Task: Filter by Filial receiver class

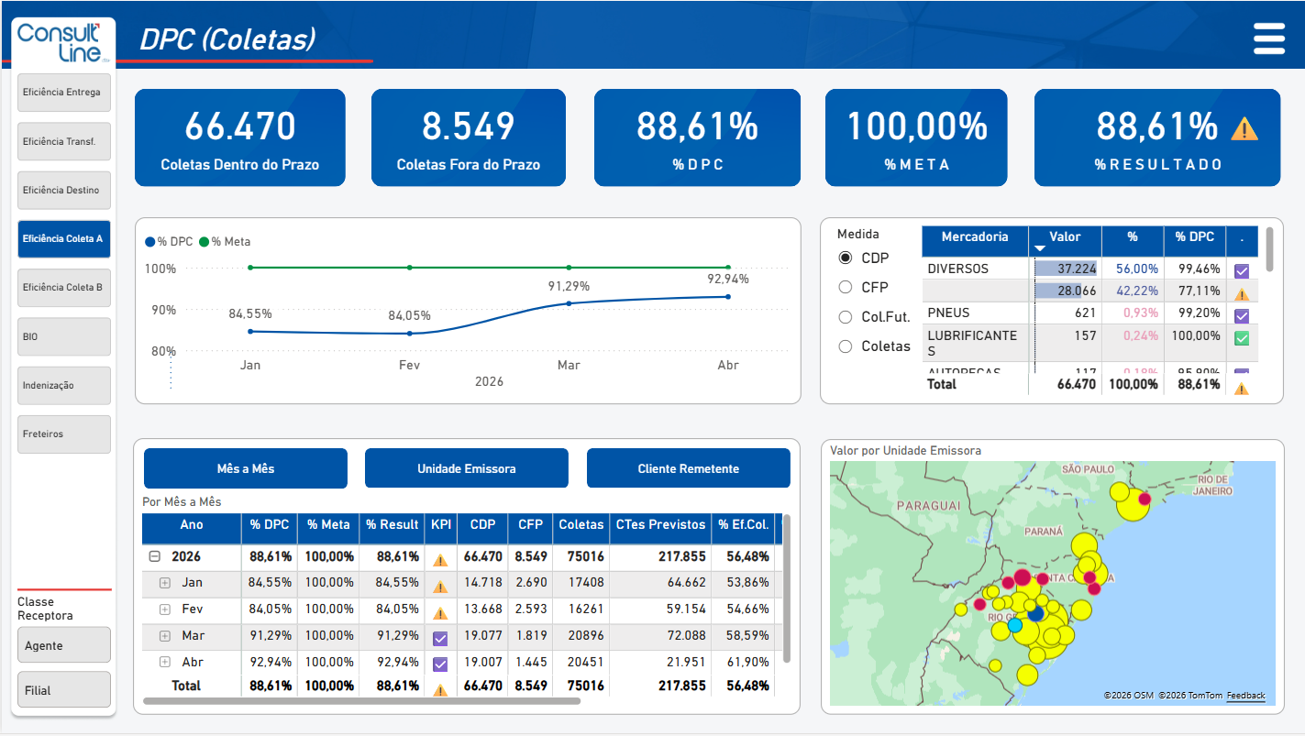Action: click(64, 690)
